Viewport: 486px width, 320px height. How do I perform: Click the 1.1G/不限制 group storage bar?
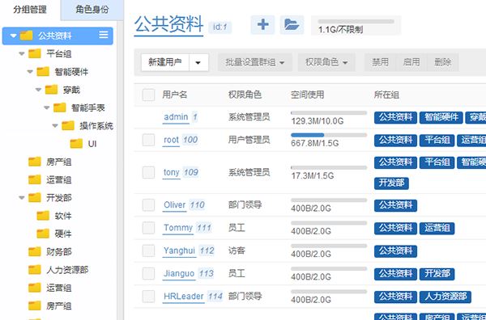356,22
